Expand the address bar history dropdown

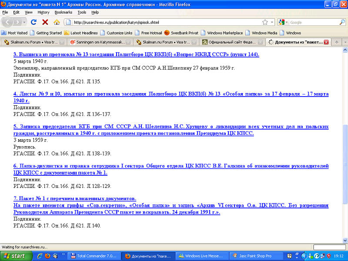pos(272,22)
